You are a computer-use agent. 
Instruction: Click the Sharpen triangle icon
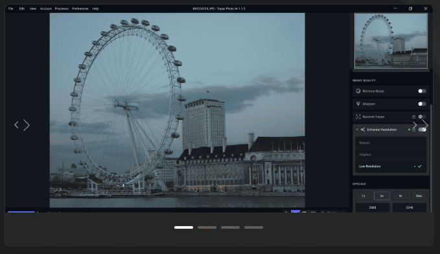click(x=358, y=104)
